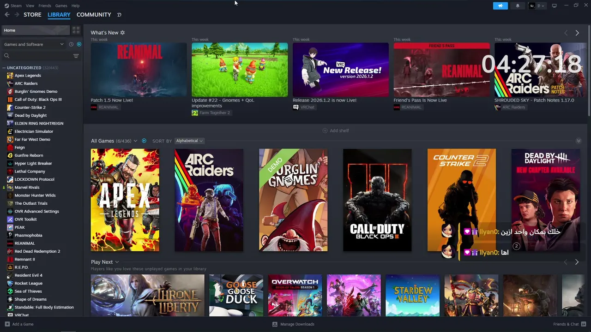Advance What's New with right arrow
Viewport: 591px width, 332px height.
pos(577,33)
